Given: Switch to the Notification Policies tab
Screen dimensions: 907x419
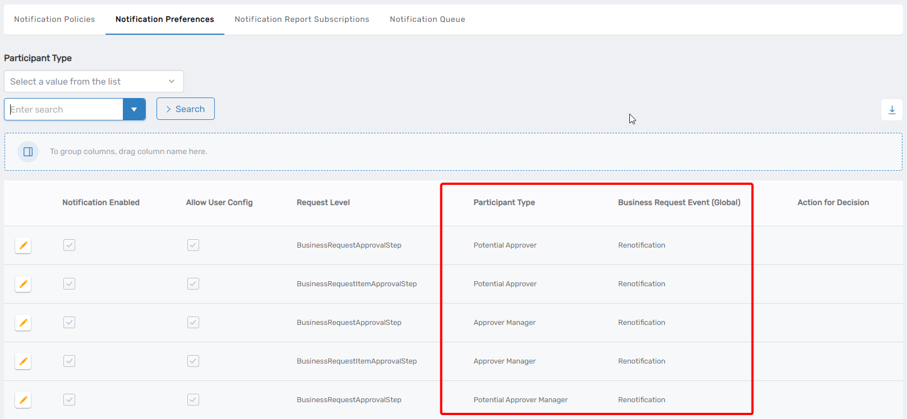Looking at the screenshot, I should click(x=54, y=19).
